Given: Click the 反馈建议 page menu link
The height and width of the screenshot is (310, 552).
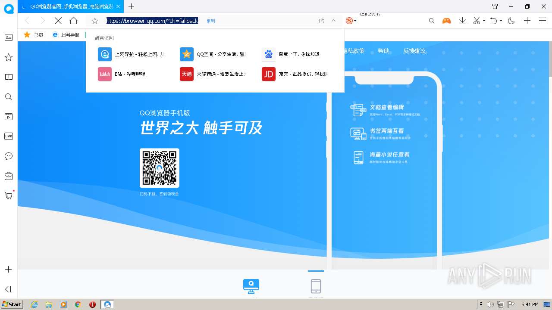Looking at the screenshot, I should 414,51.
